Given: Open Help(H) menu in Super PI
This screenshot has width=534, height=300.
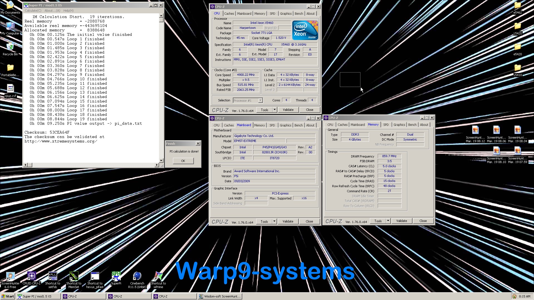Looking at the screenshot, I should (68, 11).
